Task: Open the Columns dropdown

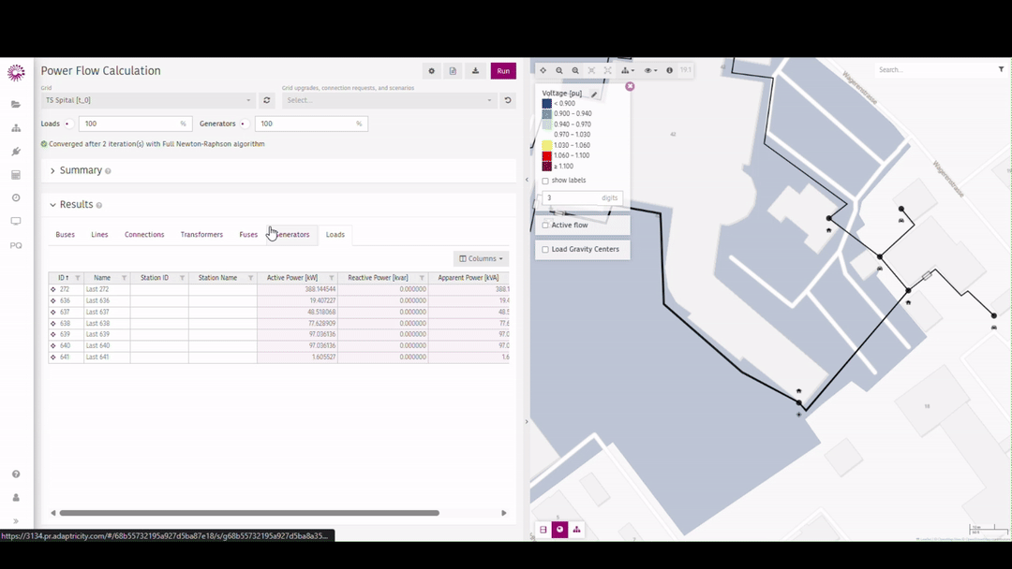Action: click(482, 258)
